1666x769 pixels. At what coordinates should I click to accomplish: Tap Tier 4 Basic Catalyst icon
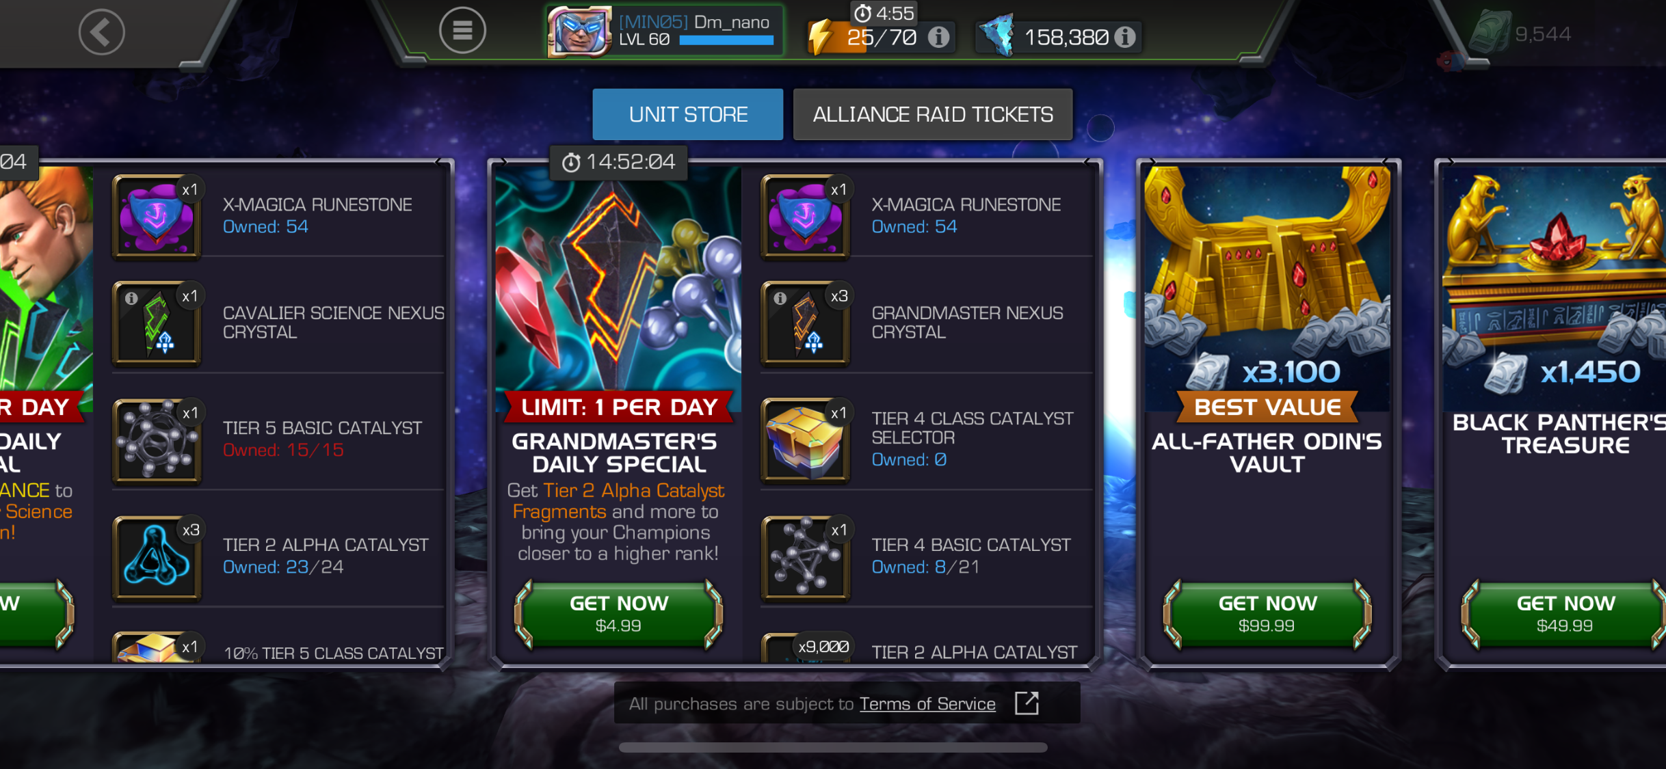806,557
